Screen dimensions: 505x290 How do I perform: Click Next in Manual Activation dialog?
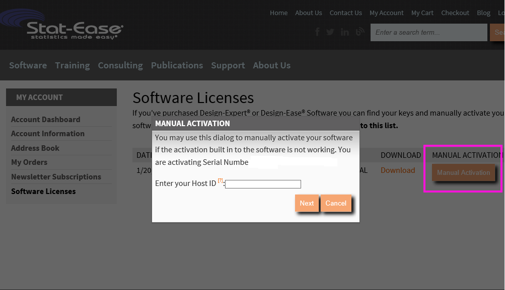(307, 203)
